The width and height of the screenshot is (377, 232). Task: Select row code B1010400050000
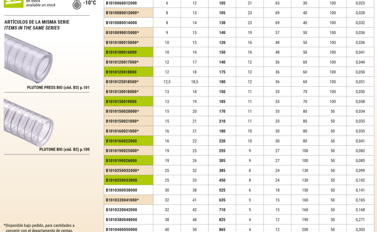(x=121, y=229)
